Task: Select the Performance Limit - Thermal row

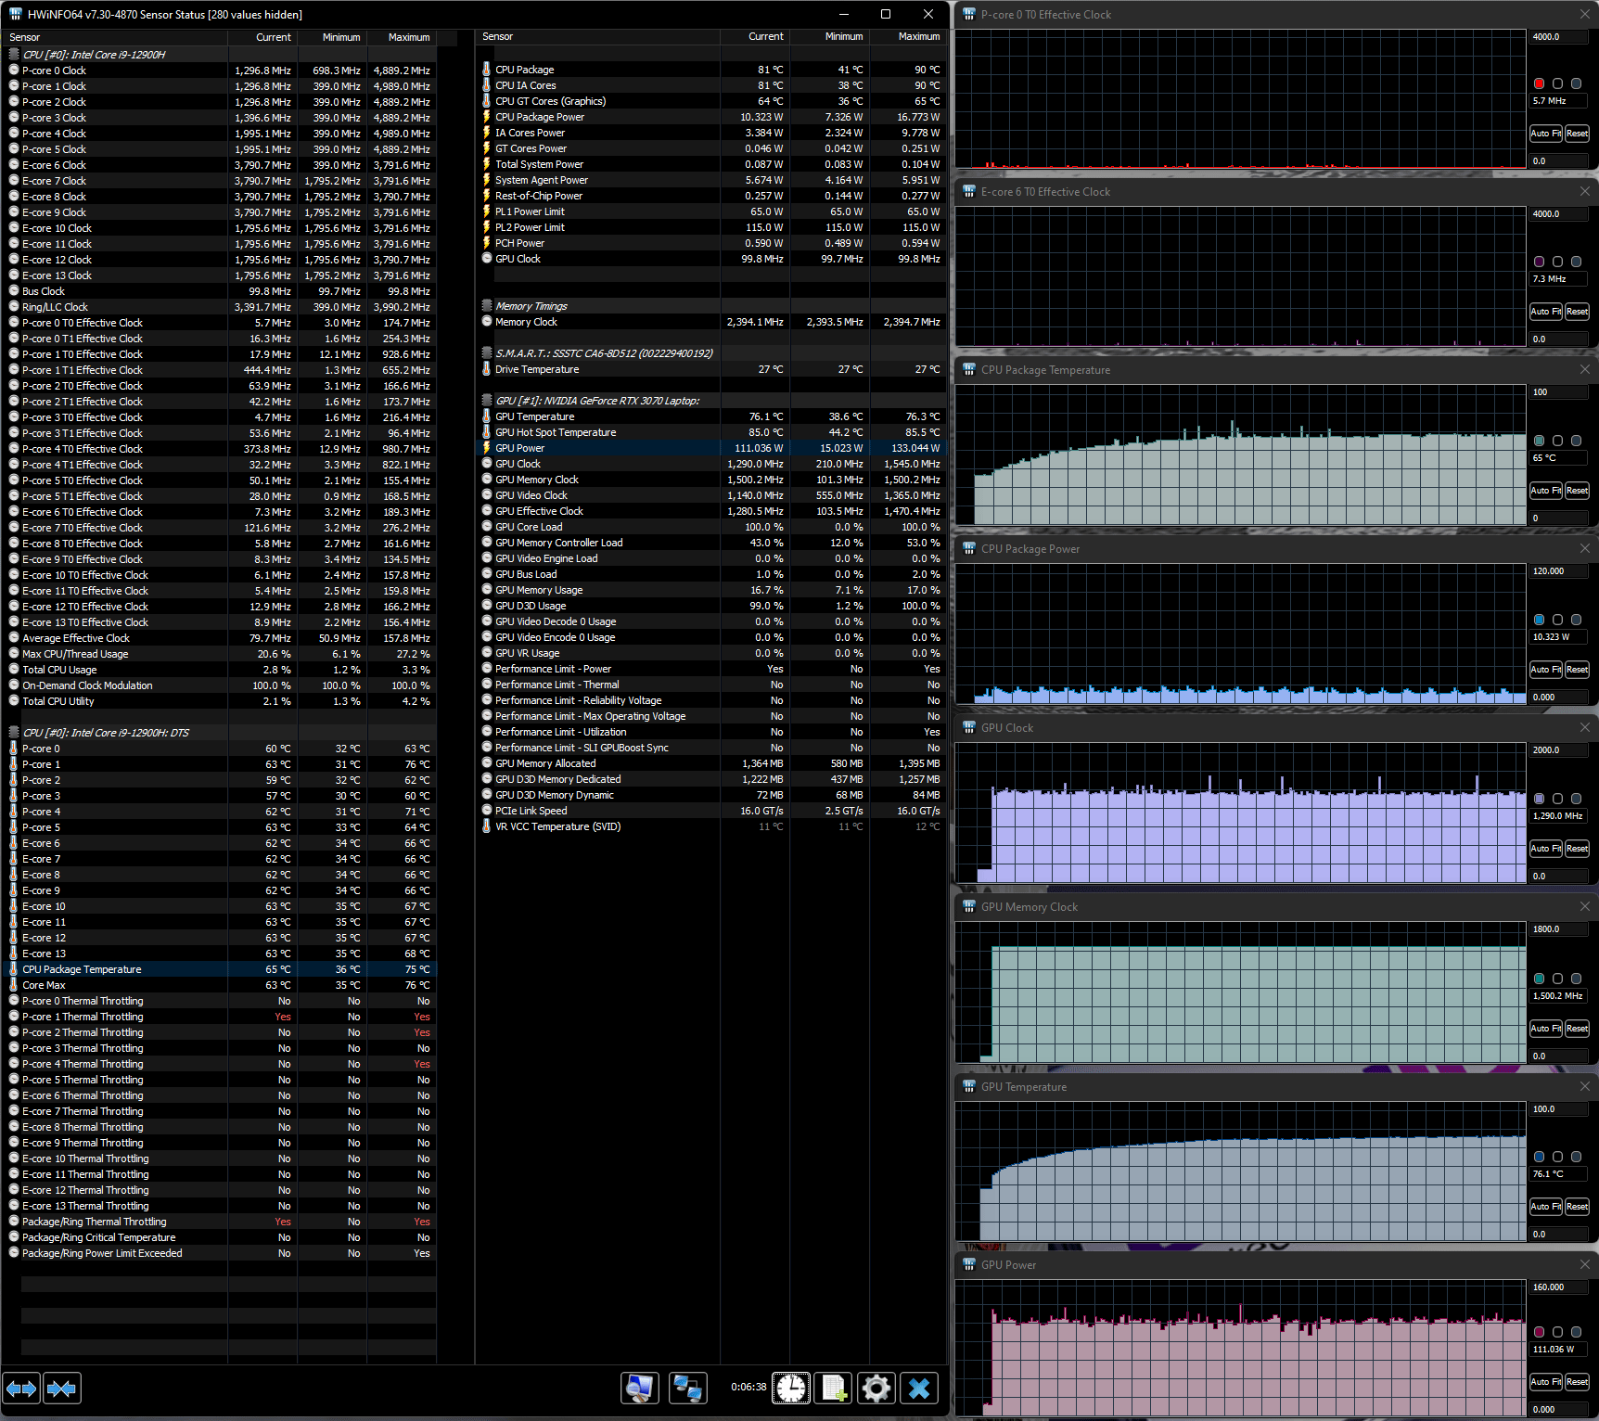Action: (x=711, y=685)
